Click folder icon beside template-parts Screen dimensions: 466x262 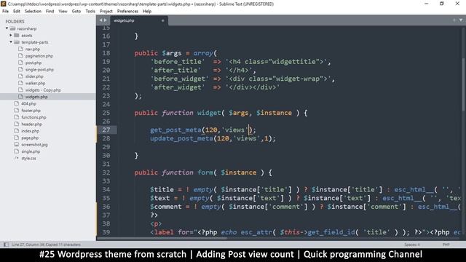(17, 42)
